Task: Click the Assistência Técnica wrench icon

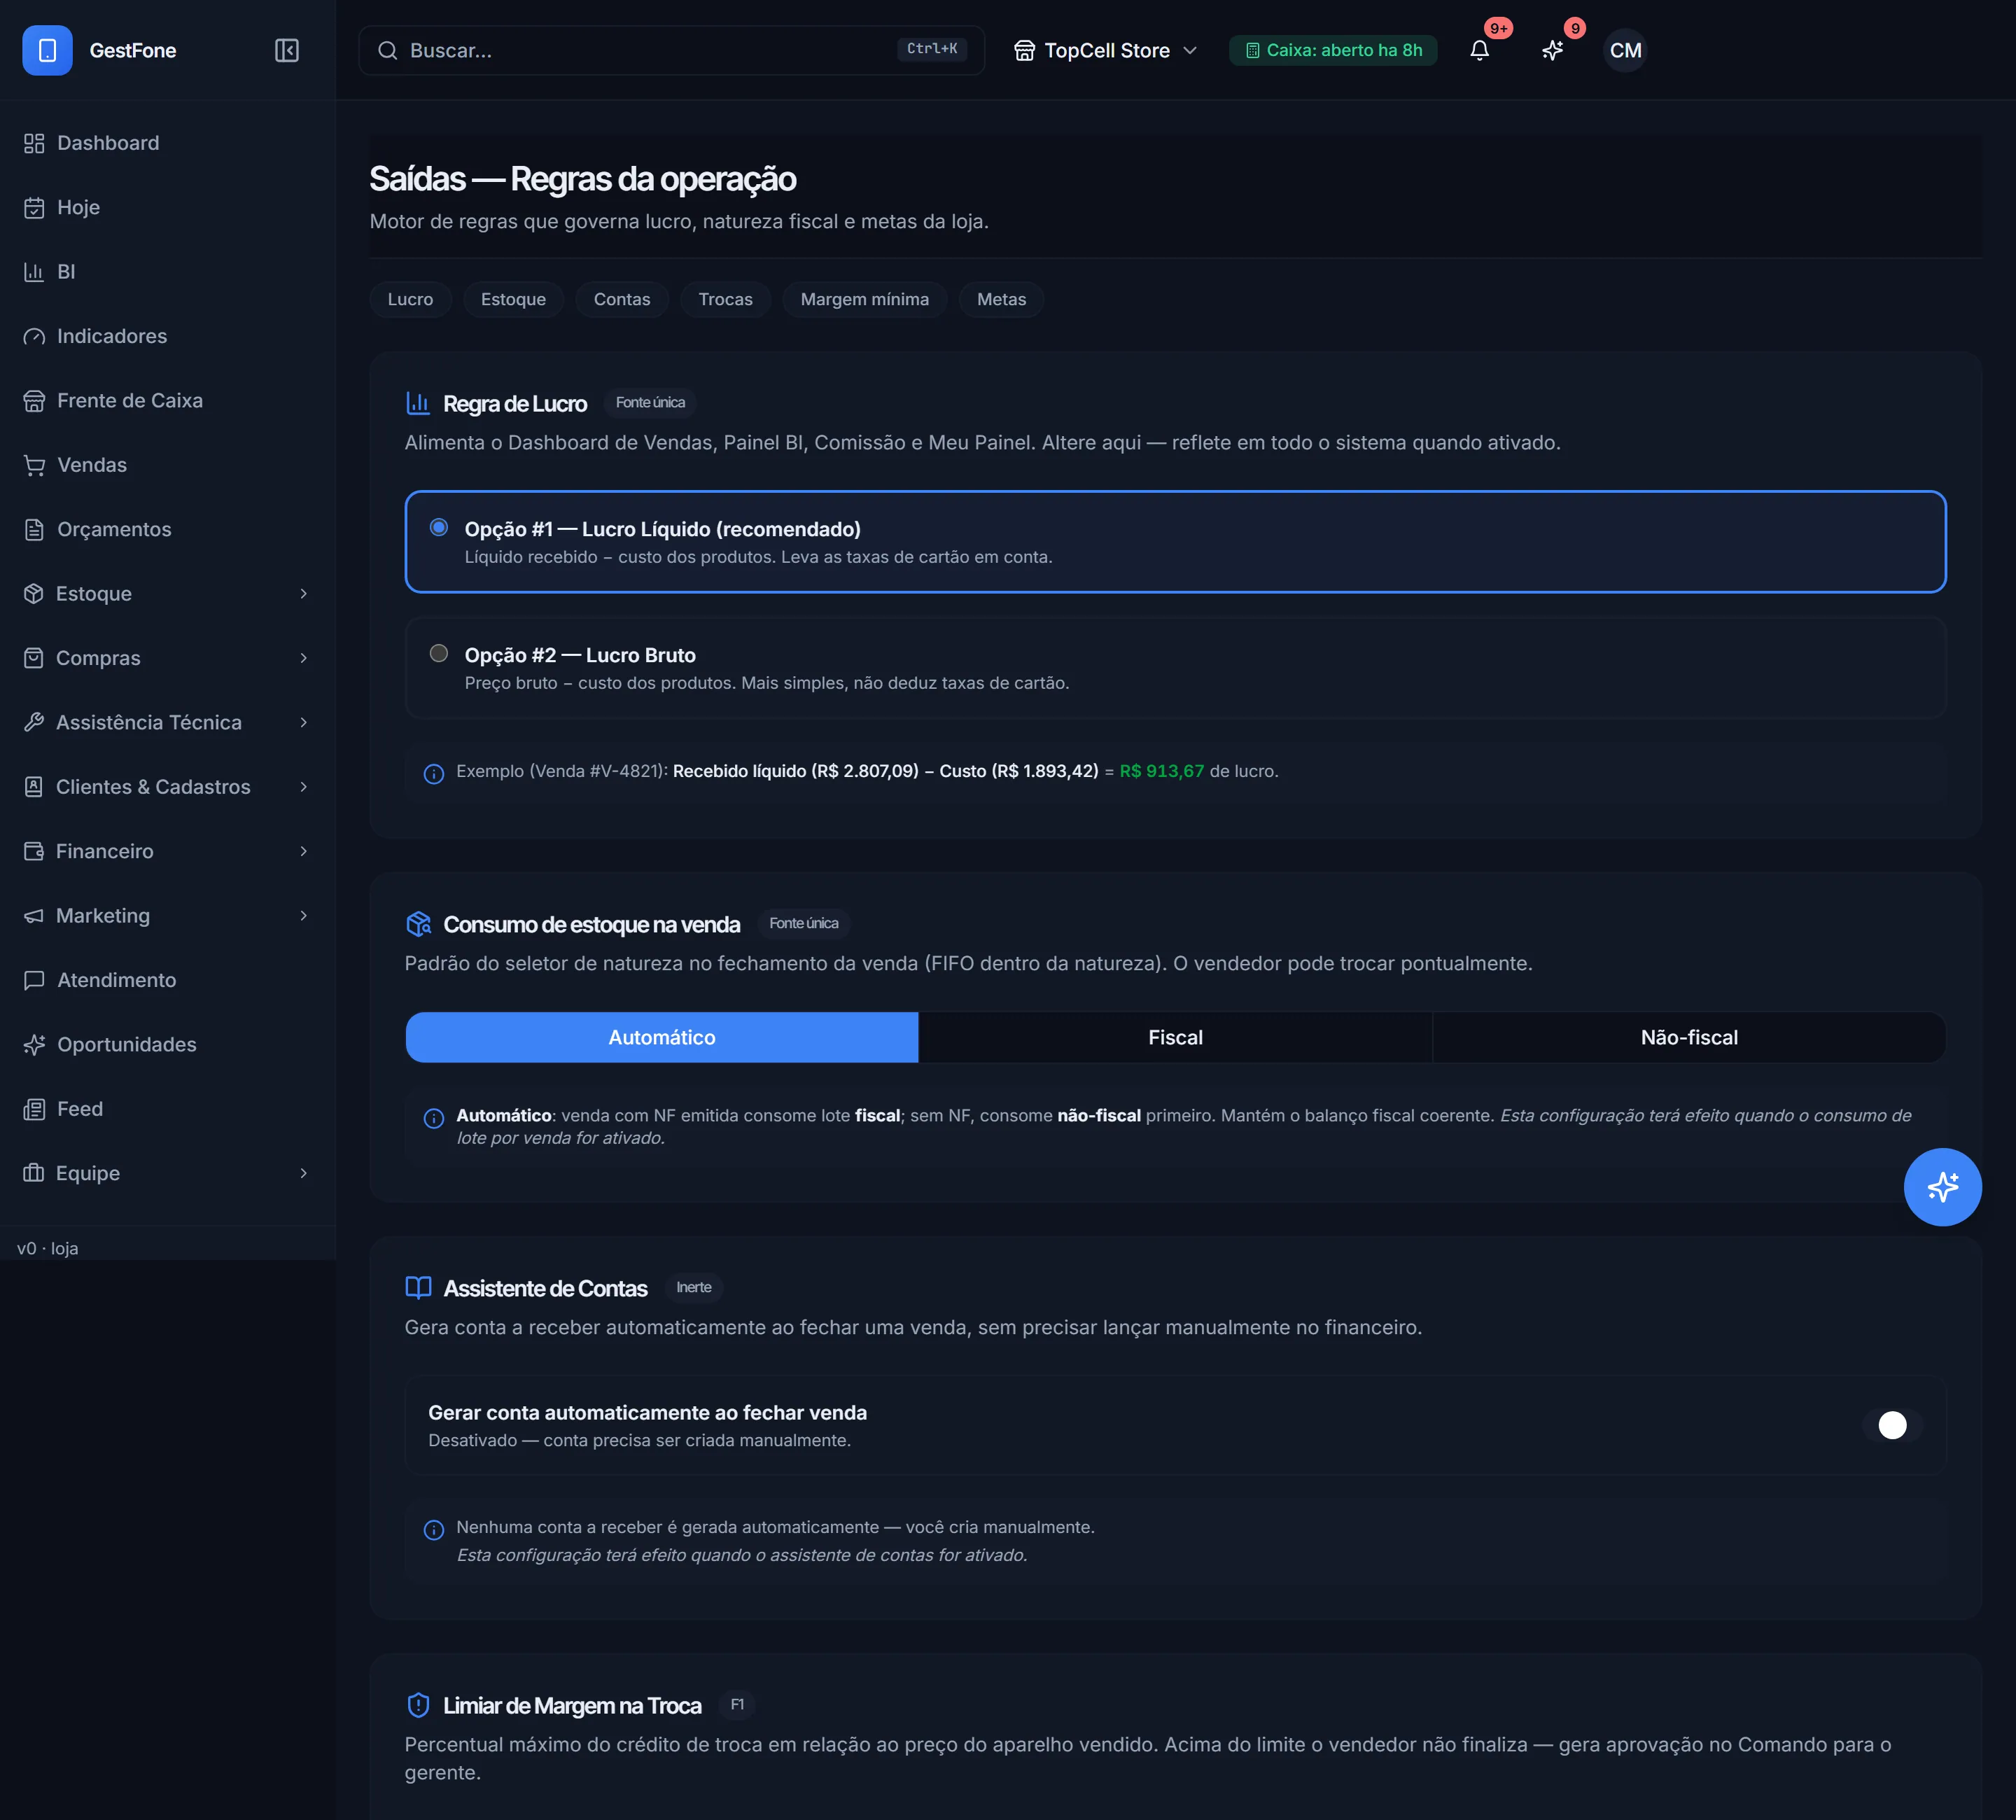Action: click(x=34, y=722)
